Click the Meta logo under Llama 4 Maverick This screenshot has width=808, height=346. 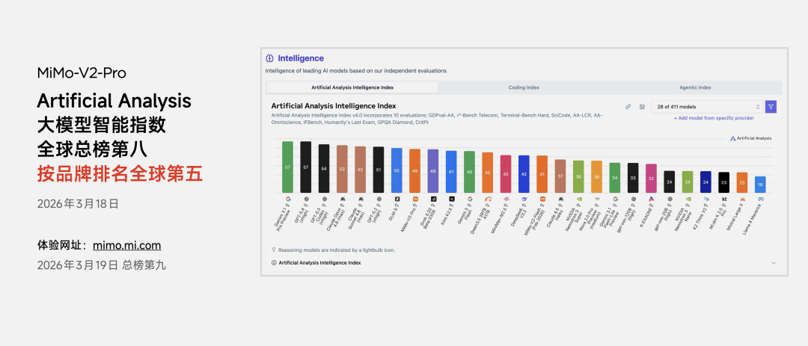click(x=760, y=200)
